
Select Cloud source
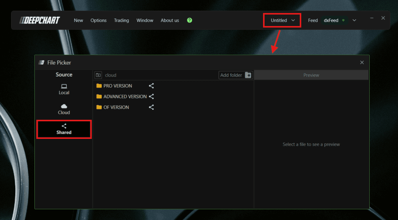(x=64, y=109)
